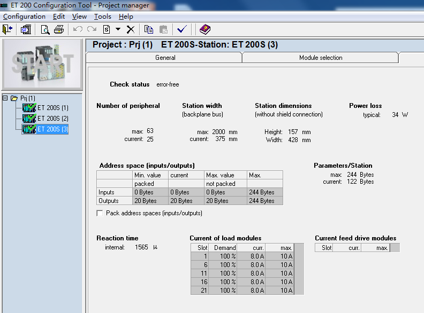
Task: Click load modules table scrollbar
Action: coord(299,269)
